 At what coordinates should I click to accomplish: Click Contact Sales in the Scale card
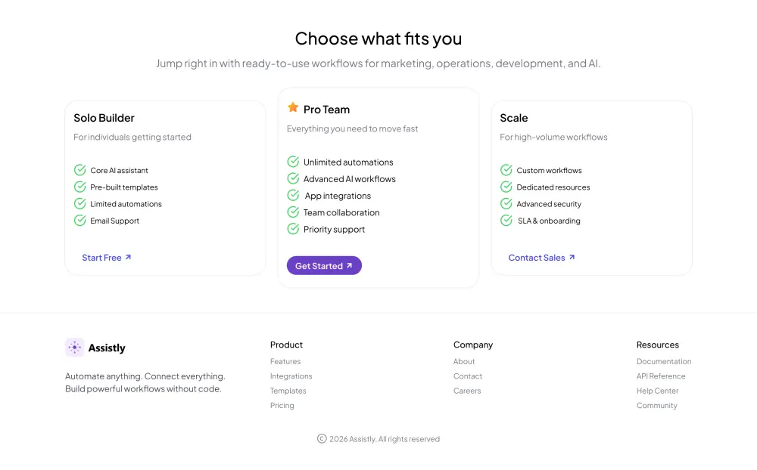click(535, 257)
